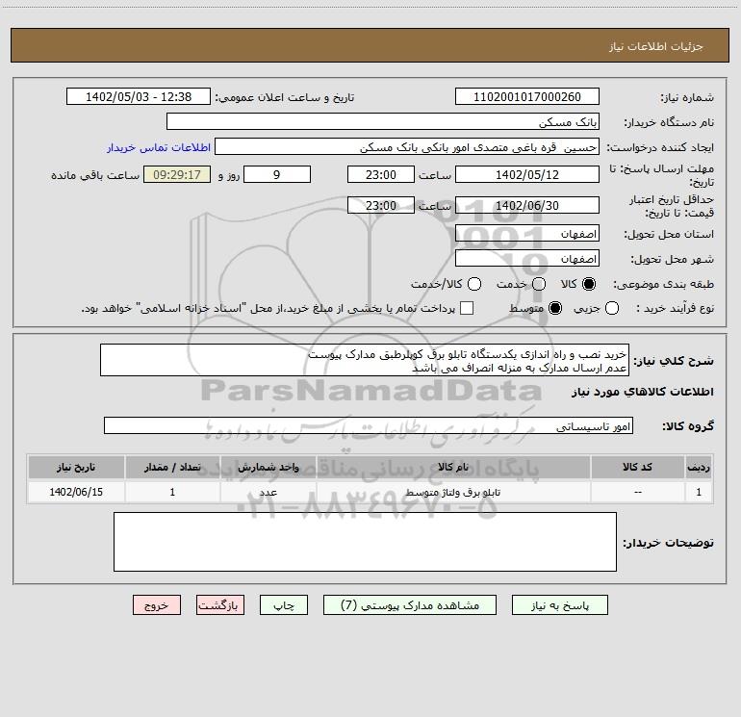Screen dimensions: 741x717
Task: Click the خروج exit button
Action: [157, 605]
